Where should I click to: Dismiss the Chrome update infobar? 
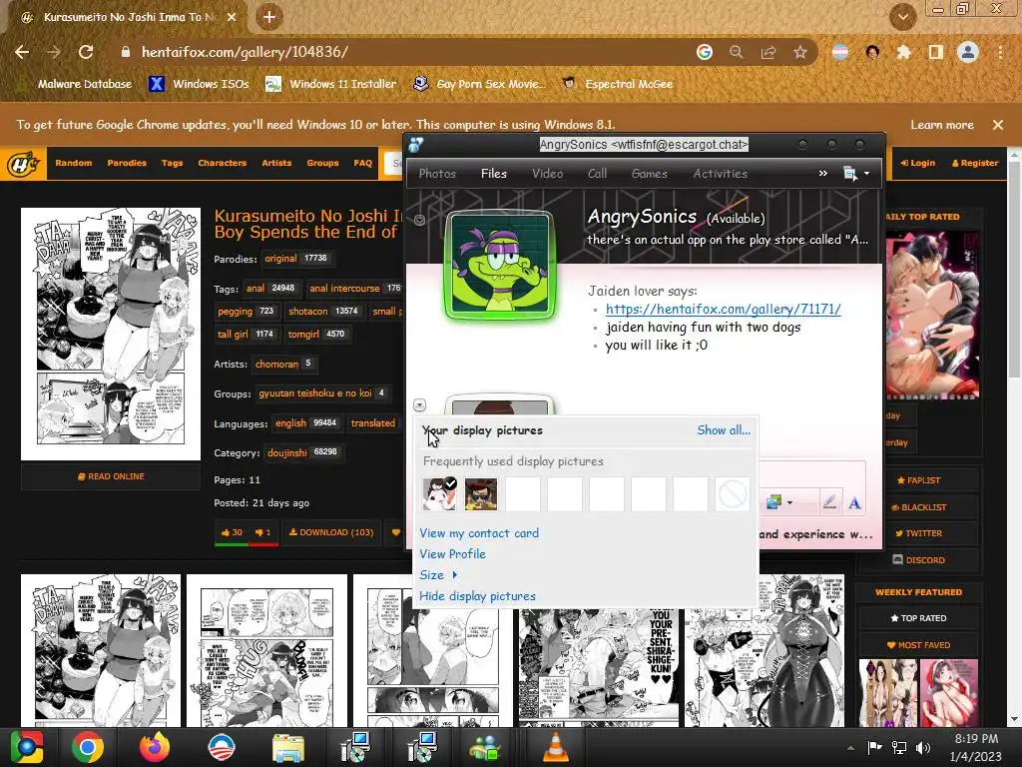pos(998,125)
